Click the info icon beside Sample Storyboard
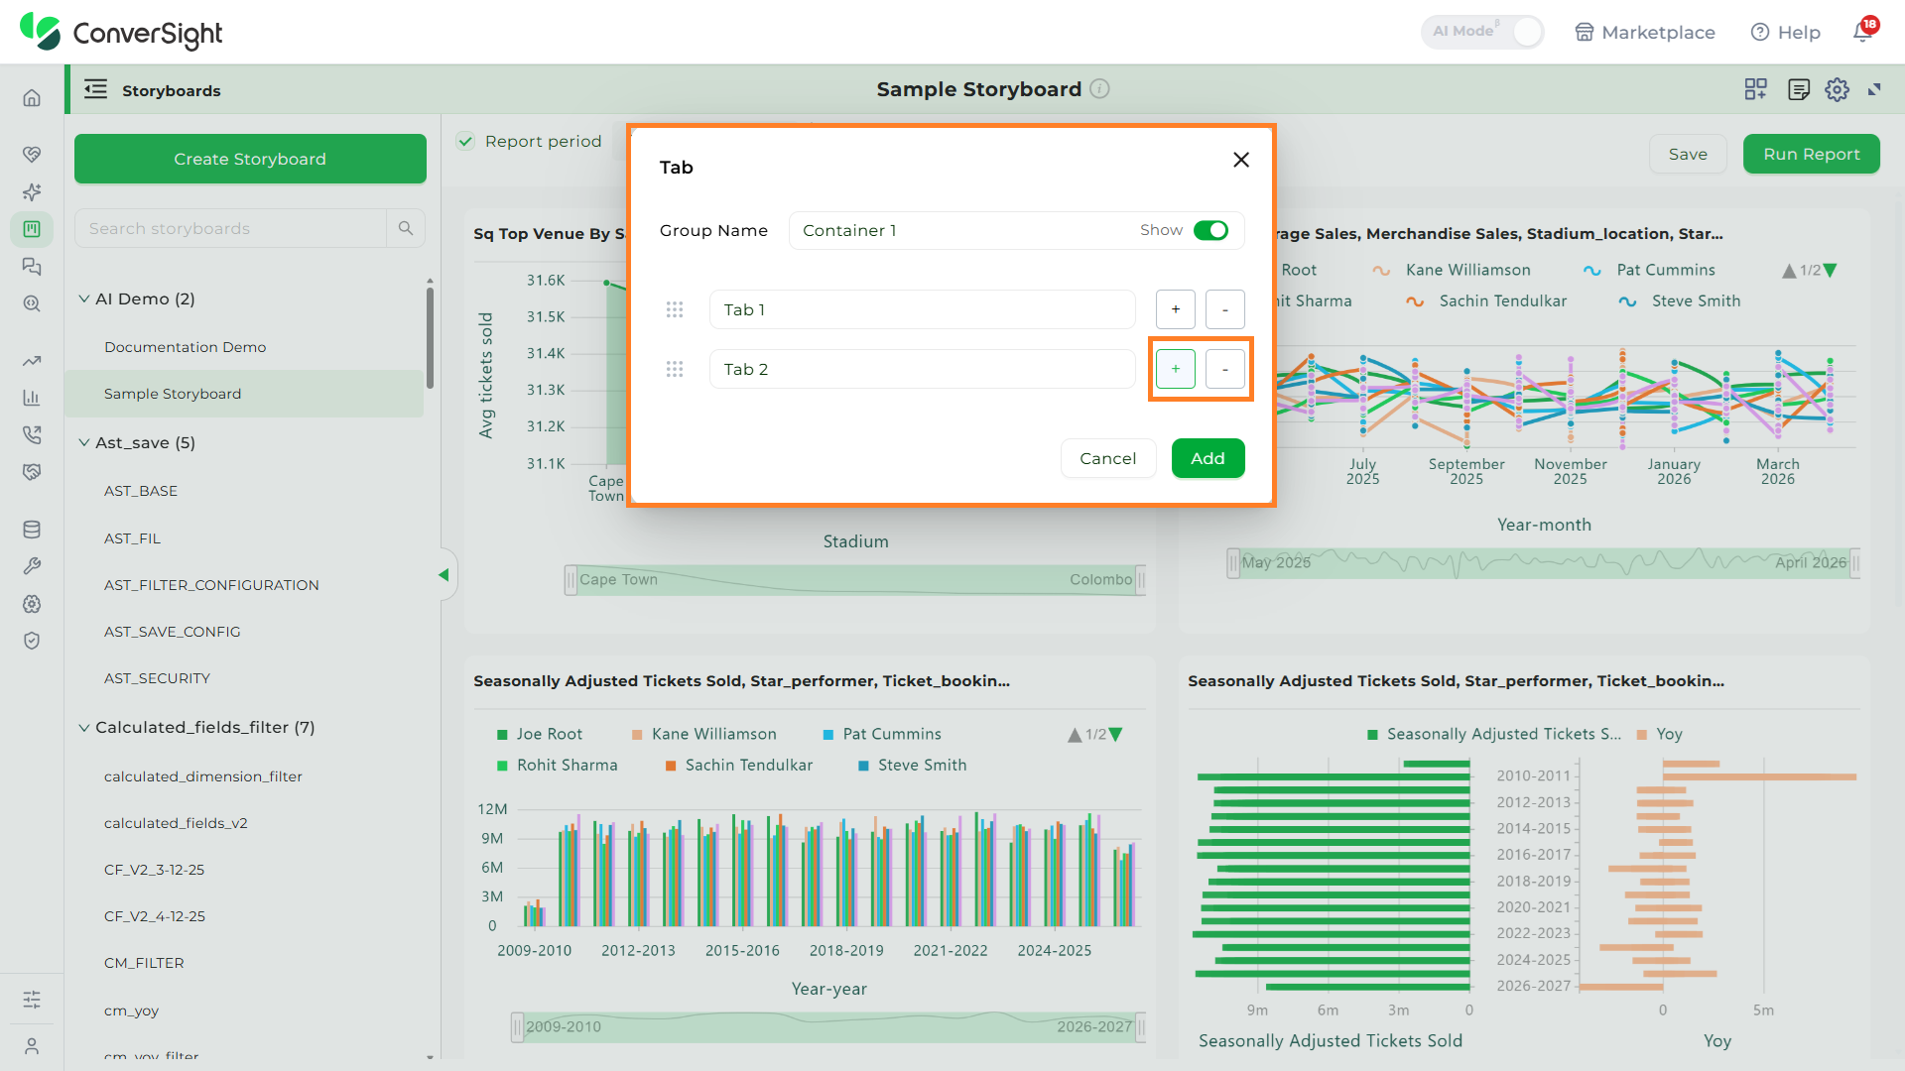 [x=1099, y=88]
